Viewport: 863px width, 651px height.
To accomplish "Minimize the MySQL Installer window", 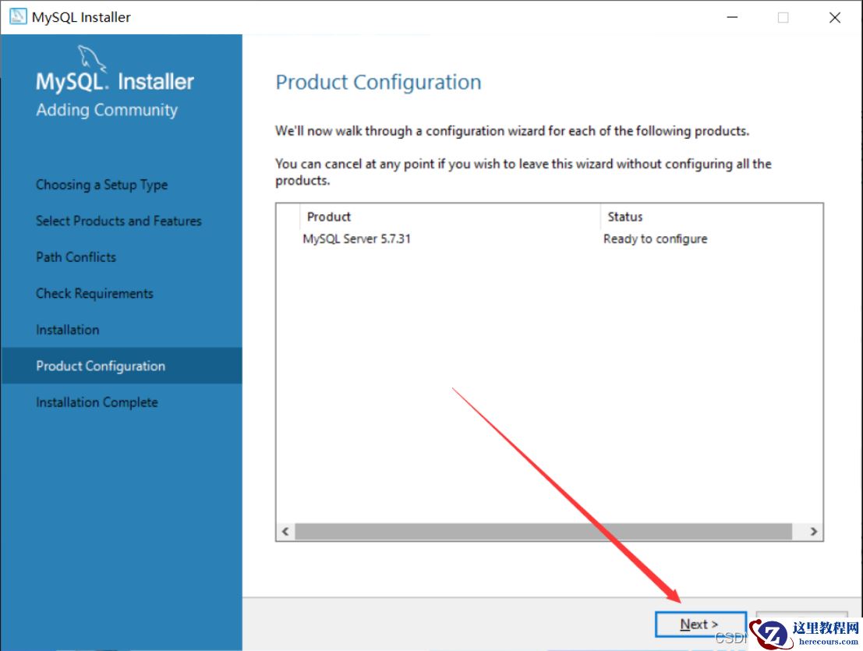I will tap(731, 17).
